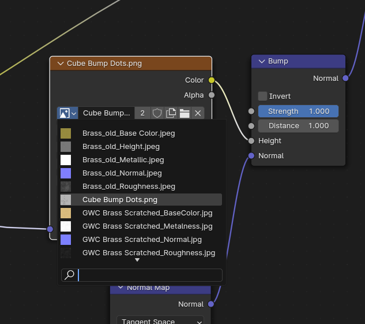365x324 pixels.
Task: Click Brass_old_Base Color thumbnail swatch
Action: point(66,133)
